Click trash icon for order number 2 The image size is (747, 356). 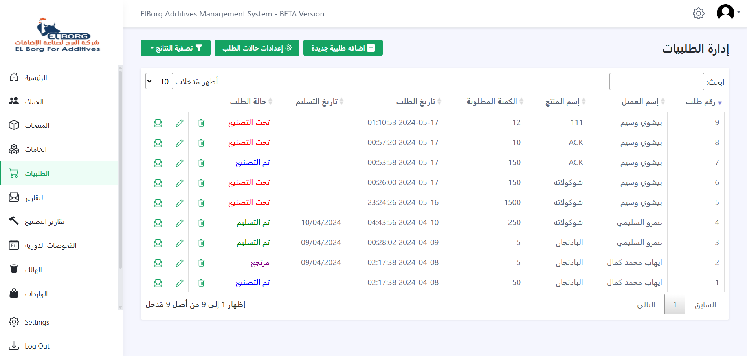(201, 263)
